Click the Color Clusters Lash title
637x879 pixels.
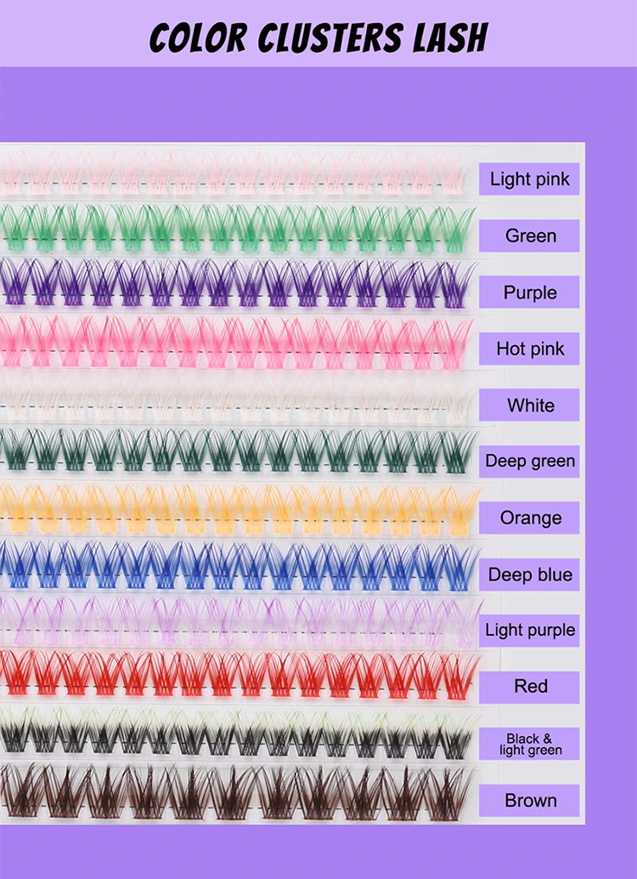click(318, 37)
